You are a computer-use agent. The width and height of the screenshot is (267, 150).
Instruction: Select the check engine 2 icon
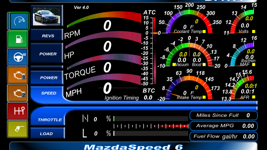[x=18, y=93]
